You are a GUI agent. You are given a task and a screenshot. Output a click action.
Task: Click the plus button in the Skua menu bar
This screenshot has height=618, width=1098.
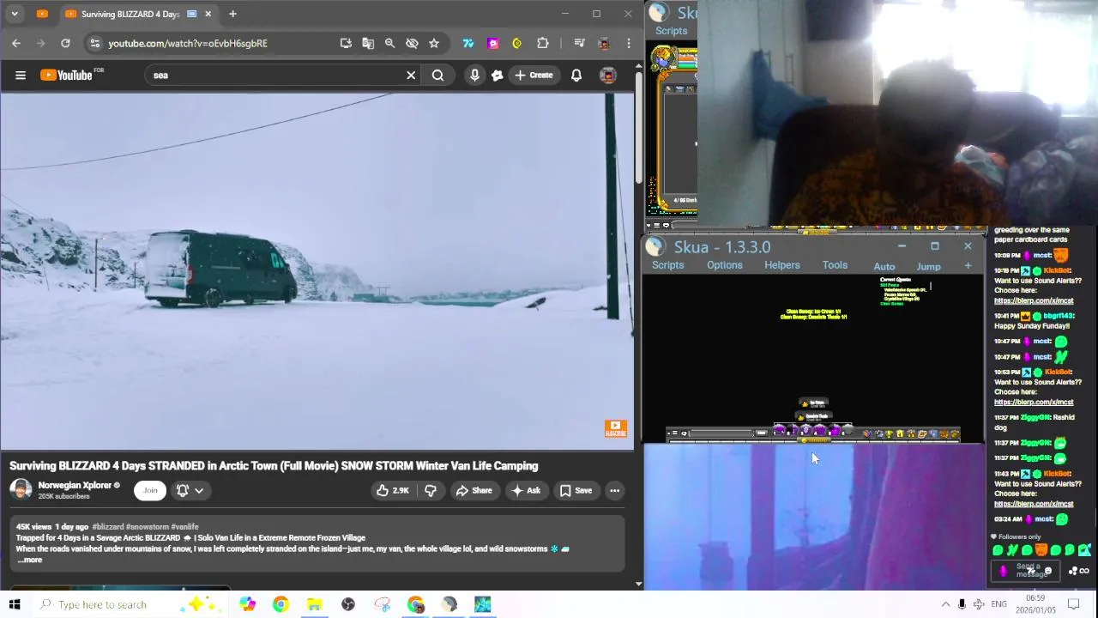[x=968, y=266]
